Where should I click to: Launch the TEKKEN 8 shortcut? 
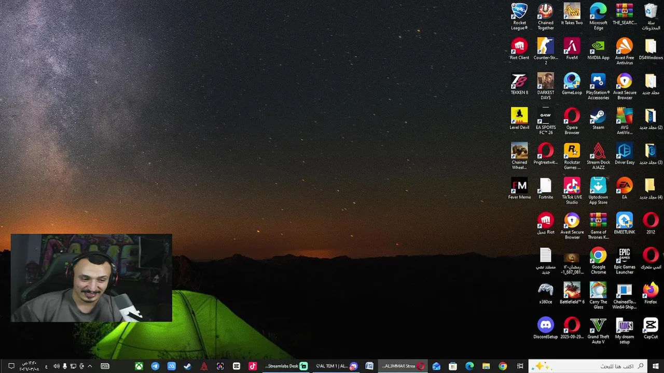(x=519, y=83)
